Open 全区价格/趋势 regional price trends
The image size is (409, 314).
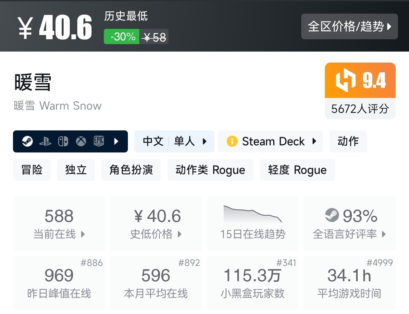(349, 27)
